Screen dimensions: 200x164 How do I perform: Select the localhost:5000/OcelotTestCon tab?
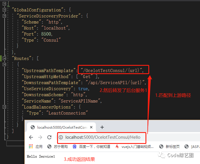pyautogui.click(x=61, y=127)
